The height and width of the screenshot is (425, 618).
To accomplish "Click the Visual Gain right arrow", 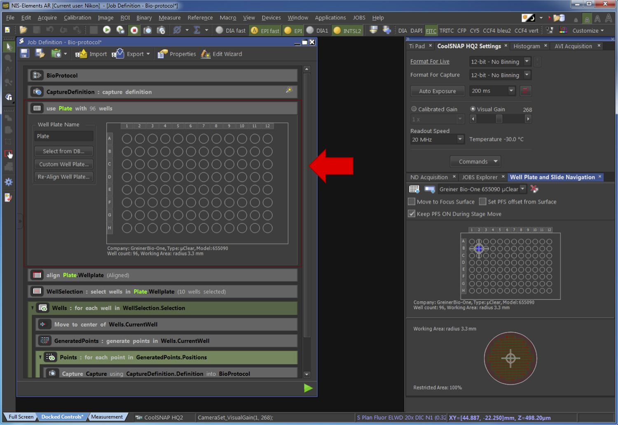I will tap(528, 119).
